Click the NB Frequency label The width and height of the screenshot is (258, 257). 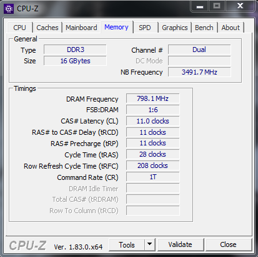click(x=142, y=72)
